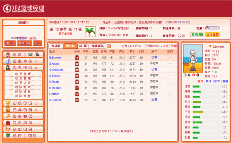Click 出售 for E.Brewer

[154, 57]
